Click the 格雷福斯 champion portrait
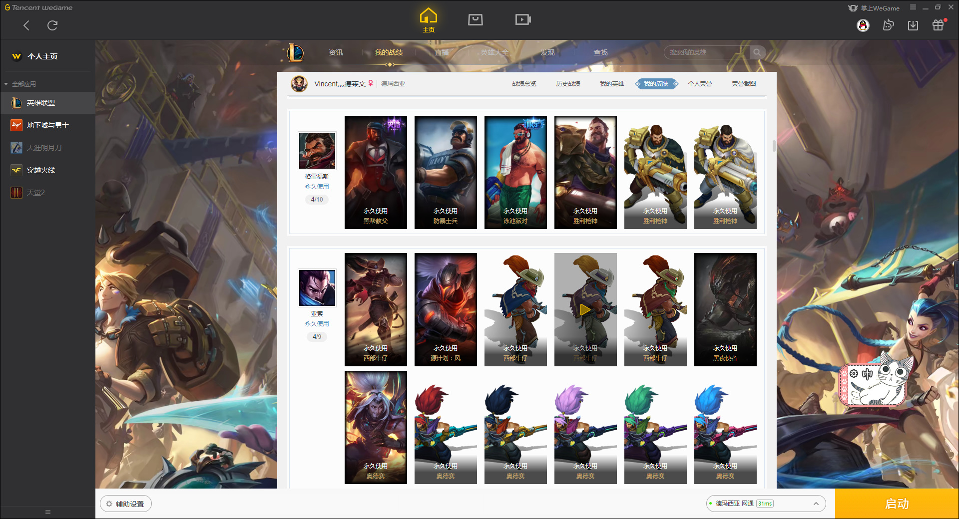959x519 pixels. click(x=317, y=151)
